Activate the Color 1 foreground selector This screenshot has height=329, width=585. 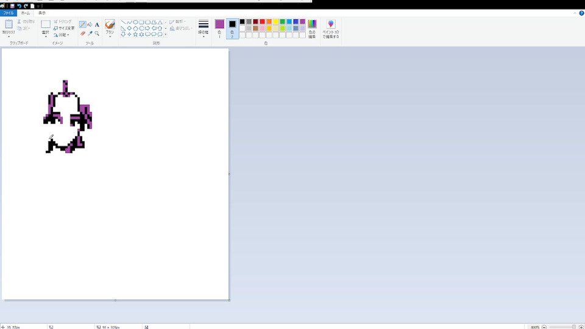(219, 29)
